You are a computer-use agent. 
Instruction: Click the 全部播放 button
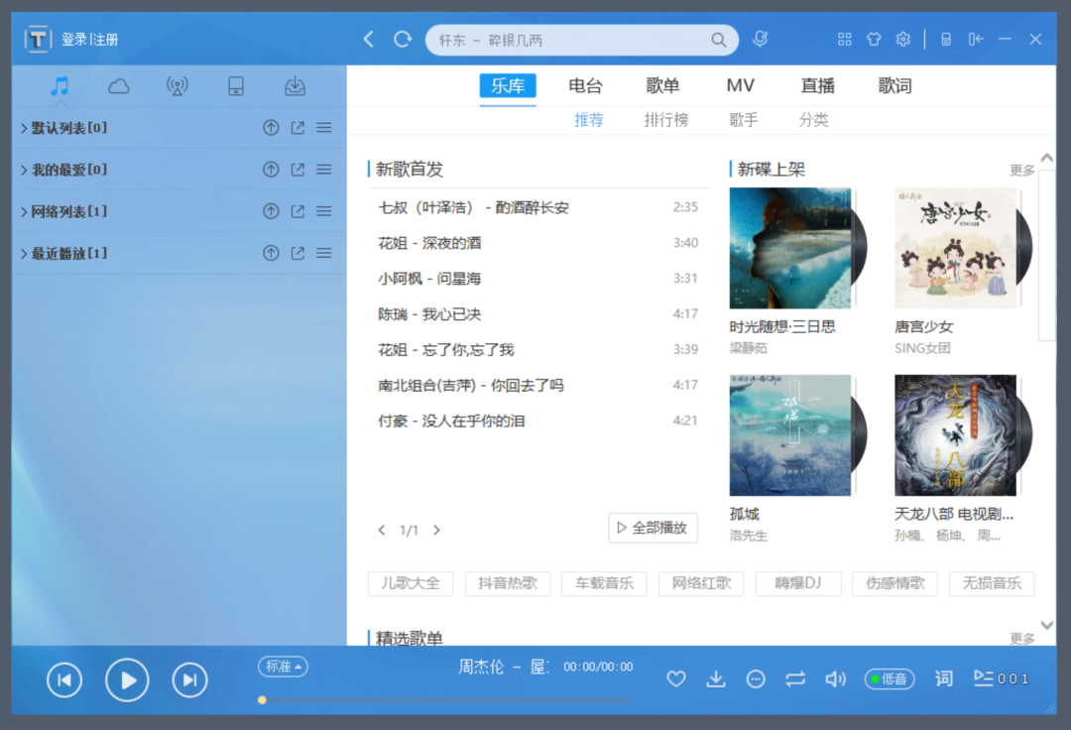click(x=653, y=528)
